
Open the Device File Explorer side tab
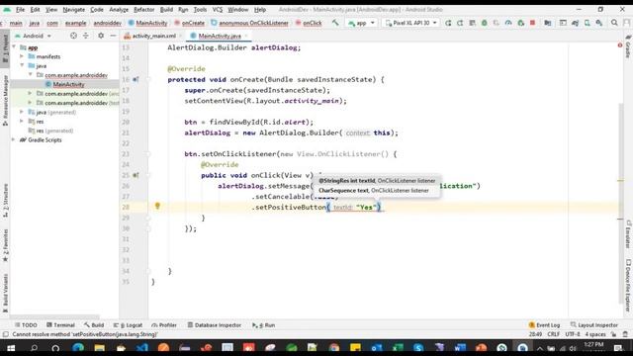pos(628,286)
